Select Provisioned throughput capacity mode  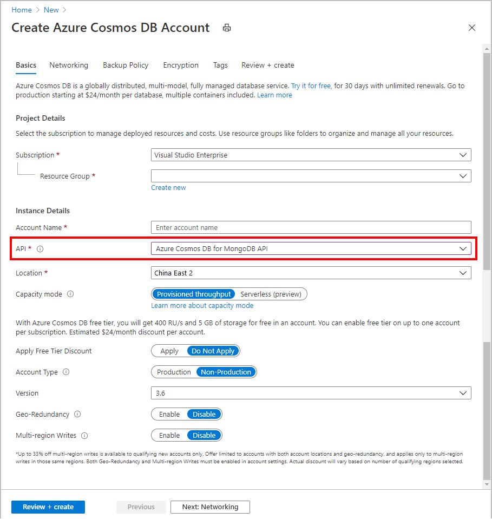[194, 294]
